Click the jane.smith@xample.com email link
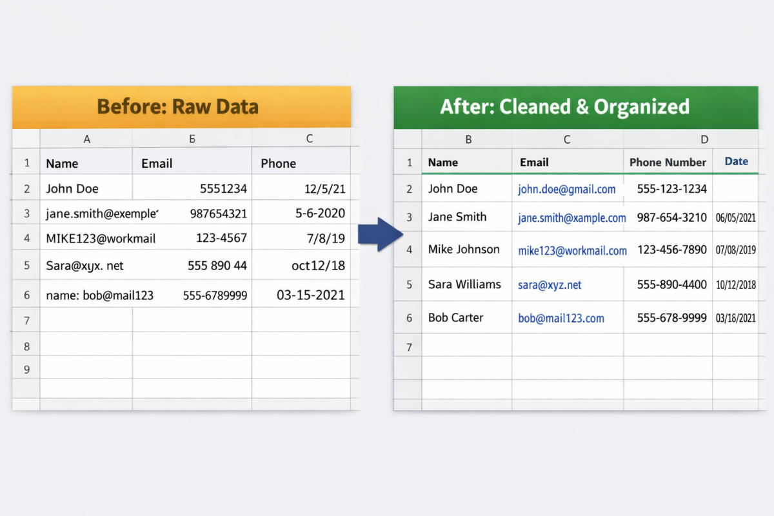This screenshot has width=774, height=516. point(571,218)
